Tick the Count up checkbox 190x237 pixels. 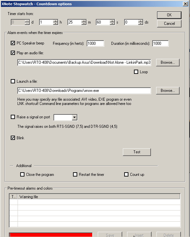tap(126, 175)
